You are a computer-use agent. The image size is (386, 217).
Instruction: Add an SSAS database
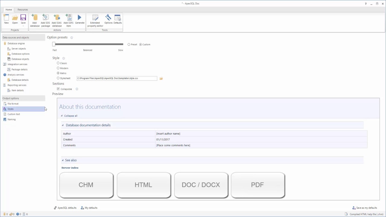point(57,20)
